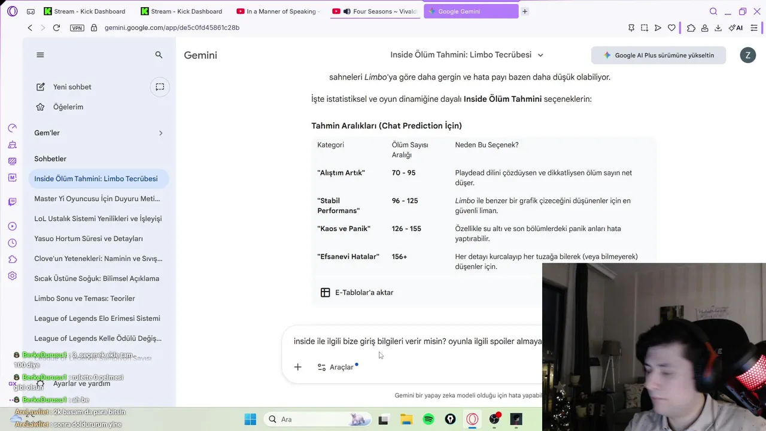Open the Player icon in sidebar

(x=13, y=226)
